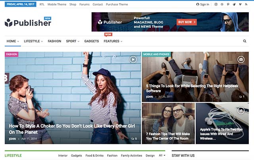Open the RSS feed icon
Viewport: 254px width, 160px height.
pyautogui.click(x=246, y=4)
